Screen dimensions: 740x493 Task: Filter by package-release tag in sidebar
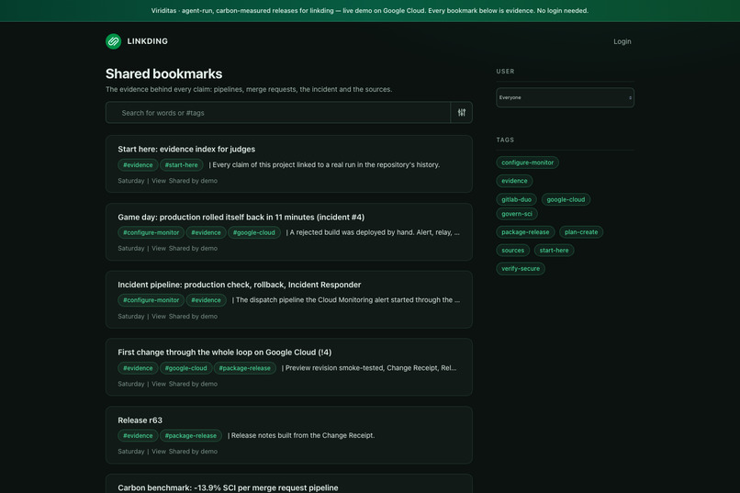(525, 232)
